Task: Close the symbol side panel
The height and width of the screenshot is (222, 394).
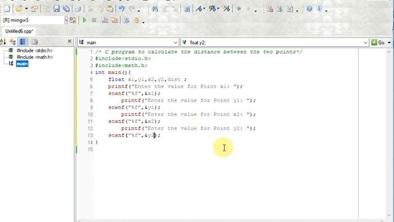Action: (x=70, y=41)
